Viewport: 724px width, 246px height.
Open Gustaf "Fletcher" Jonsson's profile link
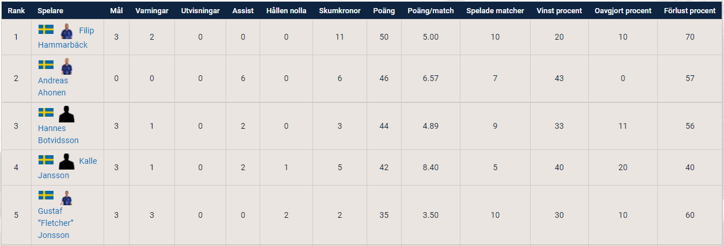(56, 223)
